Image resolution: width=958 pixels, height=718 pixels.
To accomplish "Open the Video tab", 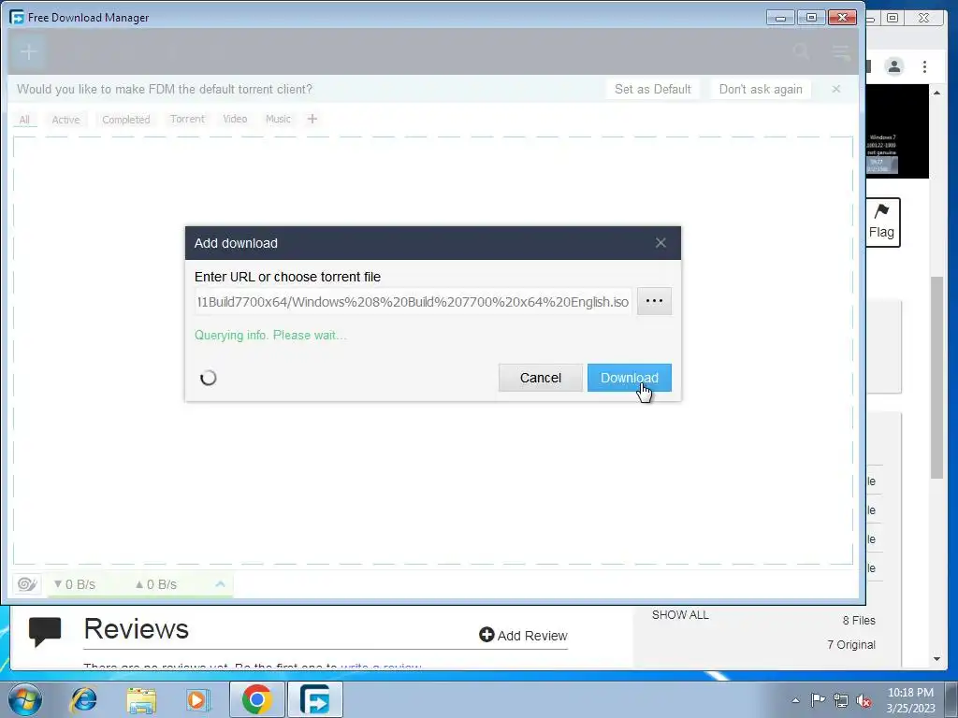I will [235, 119].
